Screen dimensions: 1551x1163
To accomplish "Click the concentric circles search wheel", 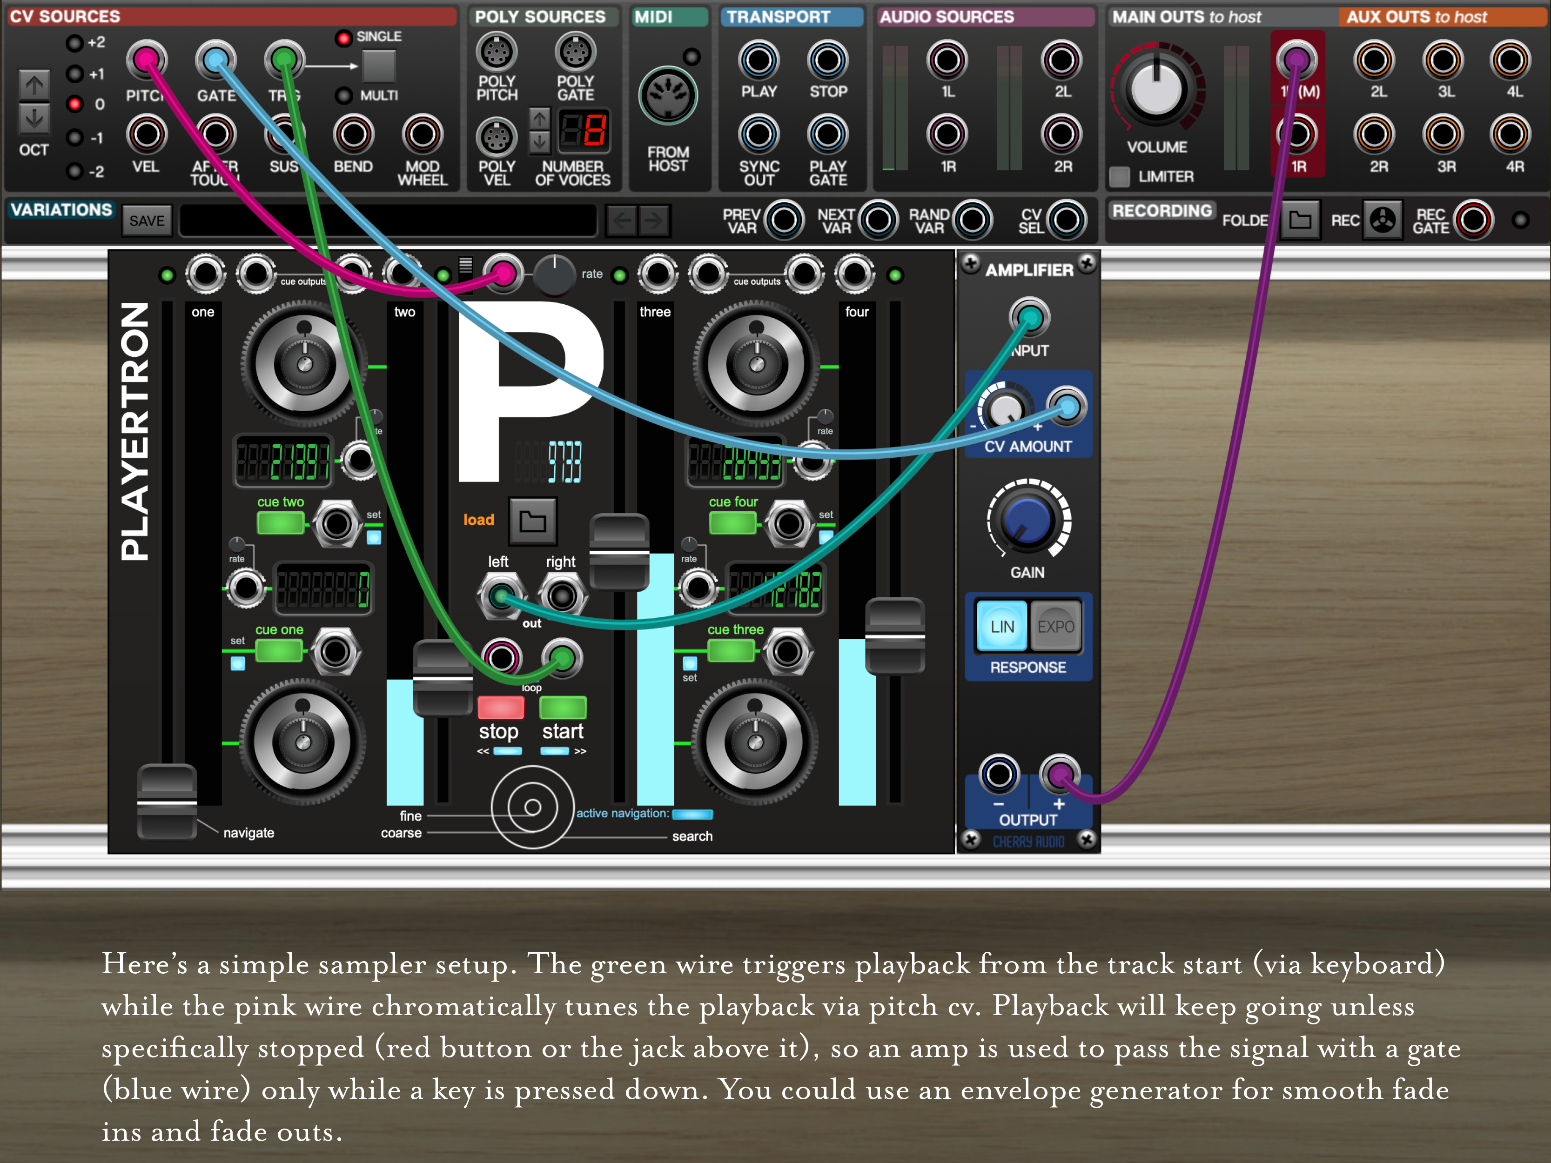I will tap(532, 807).
